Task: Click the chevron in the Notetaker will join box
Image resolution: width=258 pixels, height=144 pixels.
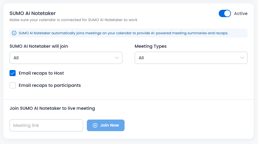Action: pyautogui.click(x=117, y=58)
